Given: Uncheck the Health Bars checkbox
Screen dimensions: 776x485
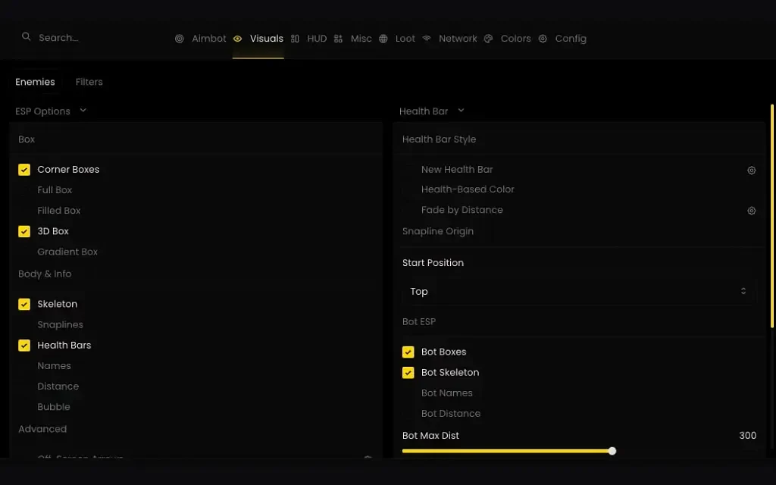Looking at the screenshot, I should pos(24,346).
